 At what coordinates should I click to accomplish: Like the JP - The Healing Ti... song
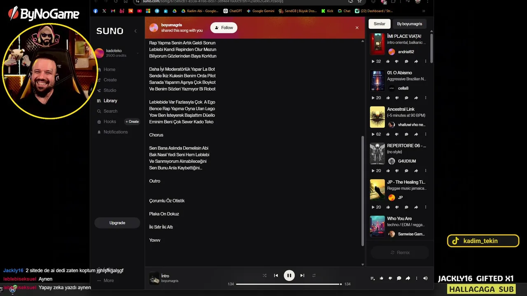coord(388,207)
